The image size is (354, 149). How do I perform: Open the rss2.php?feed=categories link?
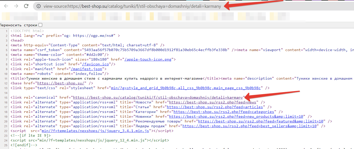(x=224, y=112)
